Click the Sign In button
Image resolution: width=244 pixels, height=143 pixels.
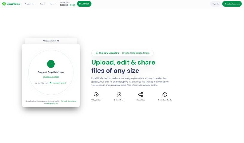pyautogui.click(x=215, y=4)
